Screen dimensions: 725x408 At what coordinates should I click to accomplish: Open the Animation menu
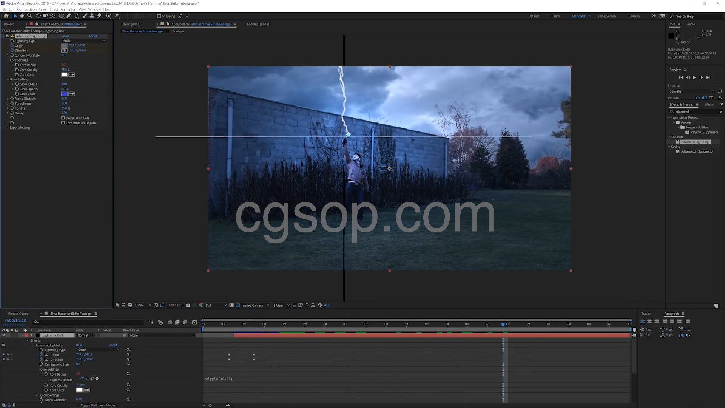68,9
